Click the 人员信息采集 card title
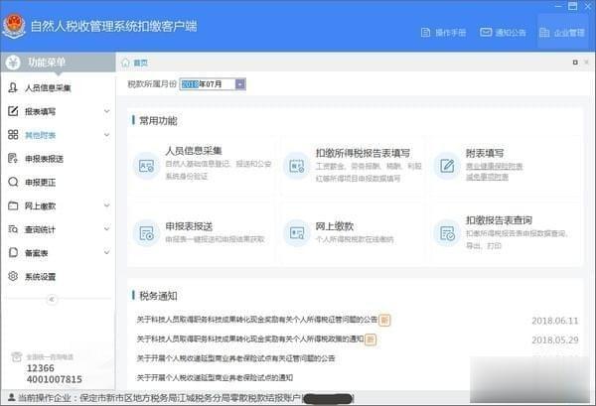This screenshot has height=406, width=596. [x=194, y=151]
